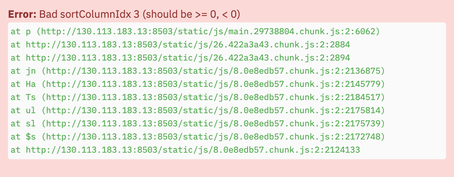The width and height of the screenshot is (454, 177).
Task: Click the position number 2184517
Action: point(362,98)
